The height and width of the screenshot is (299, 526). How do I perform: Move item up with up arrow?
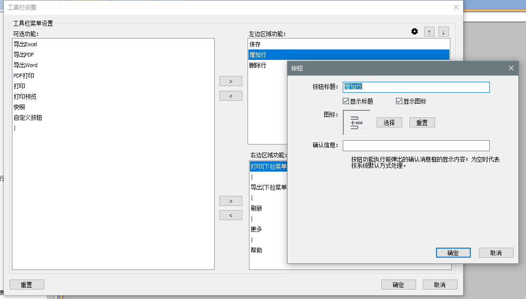429,32
